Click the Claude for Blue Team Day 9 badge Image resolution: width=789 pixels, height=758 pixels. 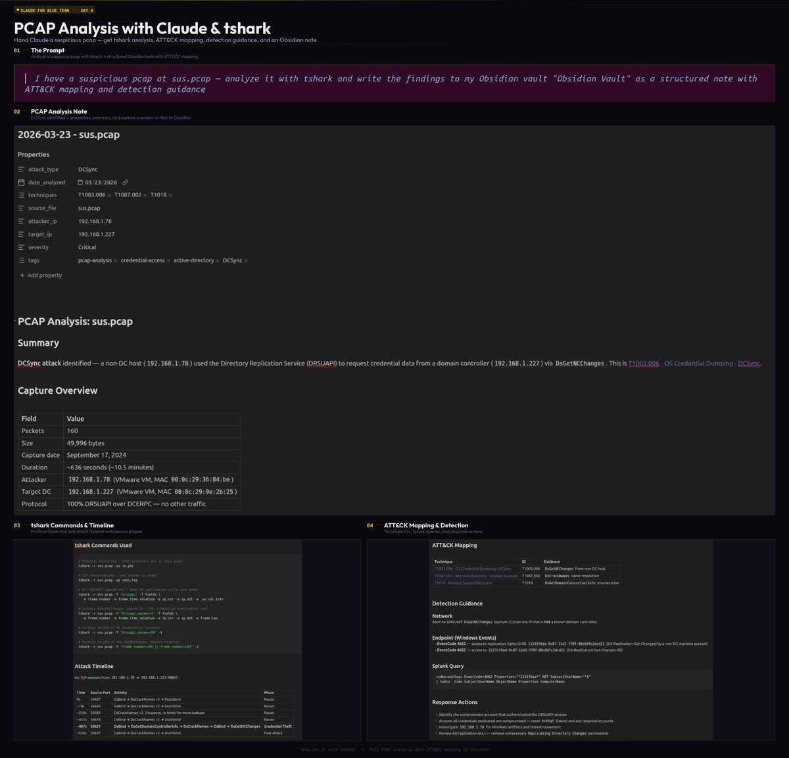pos(55,11)
